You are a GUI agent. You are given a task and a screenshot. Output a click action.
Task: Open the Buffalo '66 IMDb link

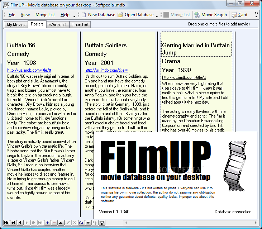tap(29, 70)
